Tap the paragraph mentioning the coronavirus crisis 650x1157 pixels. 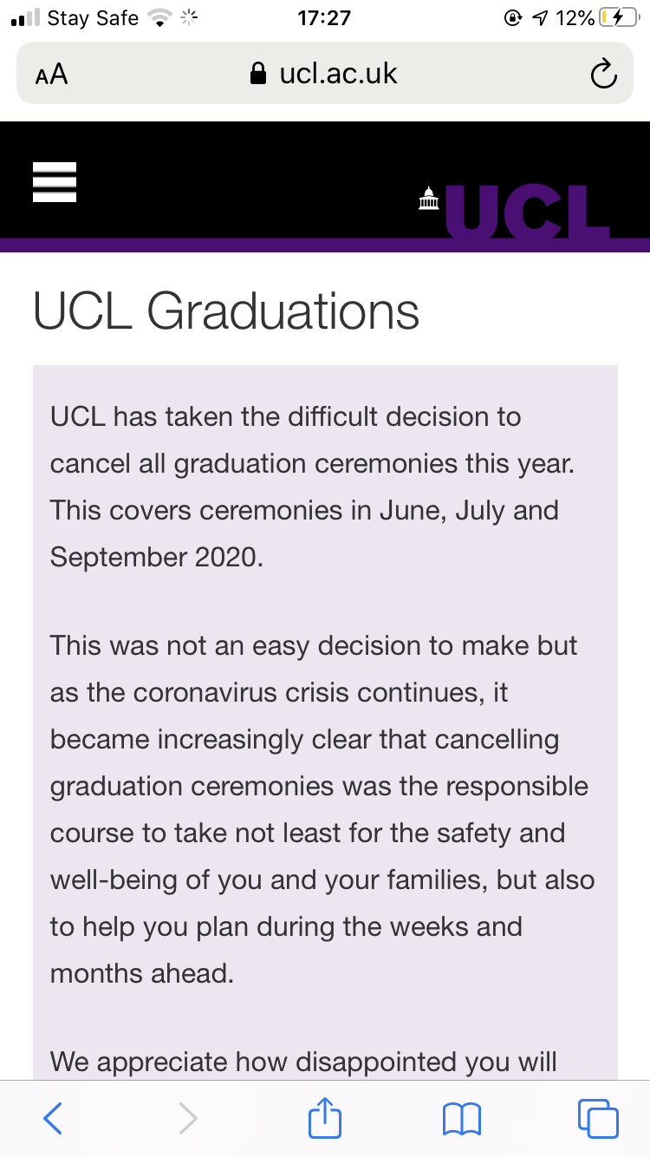click(321, 809)
